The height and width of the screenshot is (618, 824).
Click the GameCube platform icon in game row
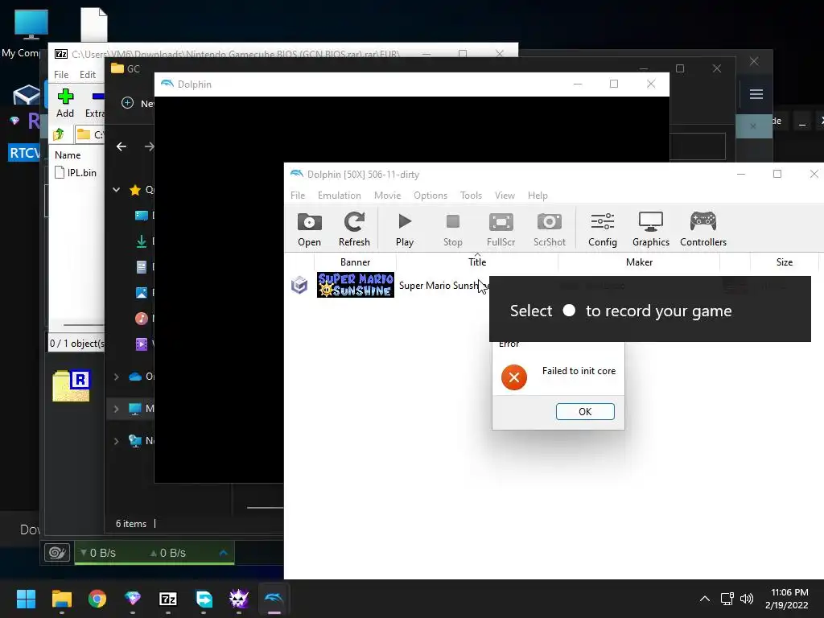click(x=299, y=285)
